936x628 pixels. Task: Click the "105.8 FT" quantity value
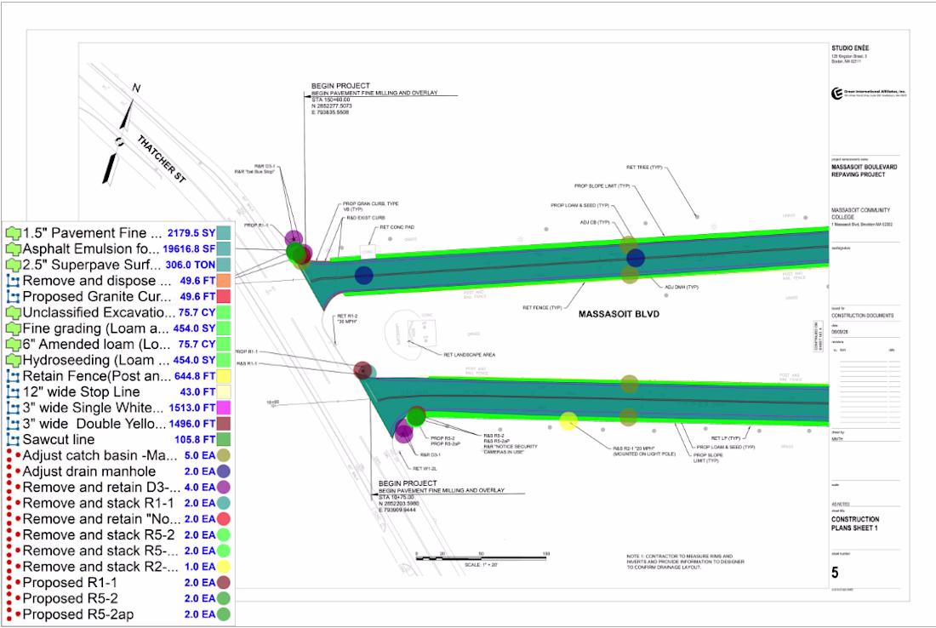point(195,440)
